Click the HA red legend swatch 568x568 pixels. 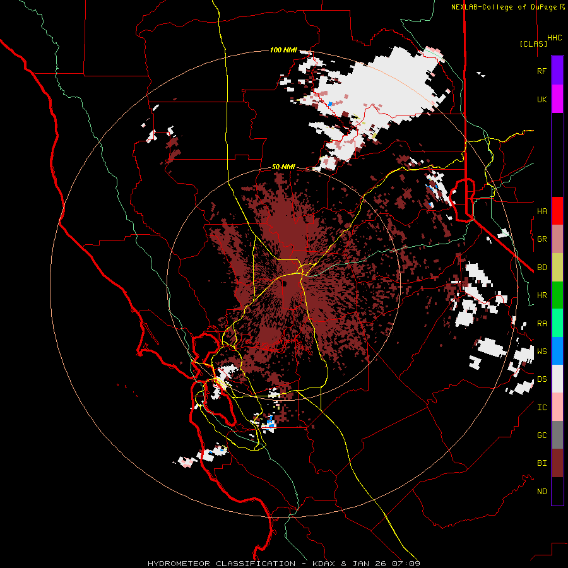tap(557, 211)
